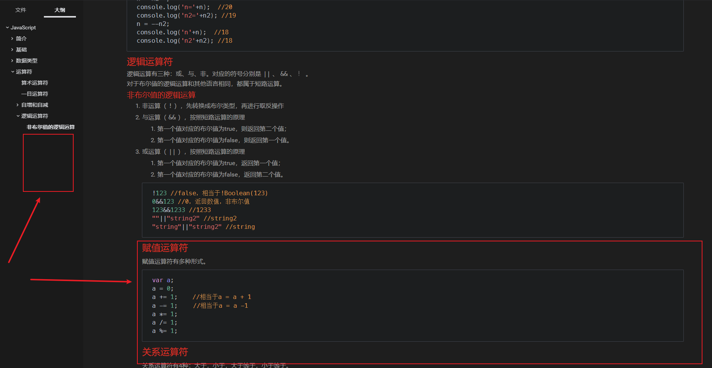Click code line var a;
Screen dimensions: 712x368
[x=163, y=280]
